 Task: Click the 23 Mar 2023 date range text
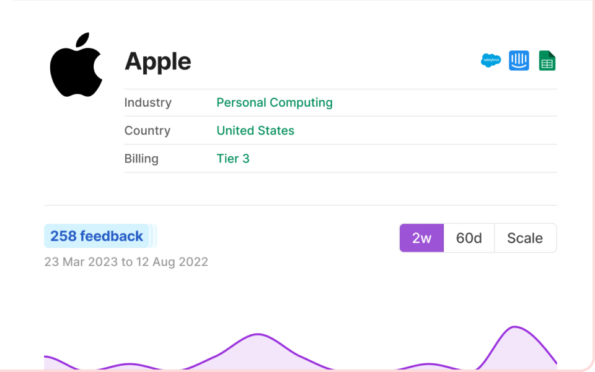point(126,262)
